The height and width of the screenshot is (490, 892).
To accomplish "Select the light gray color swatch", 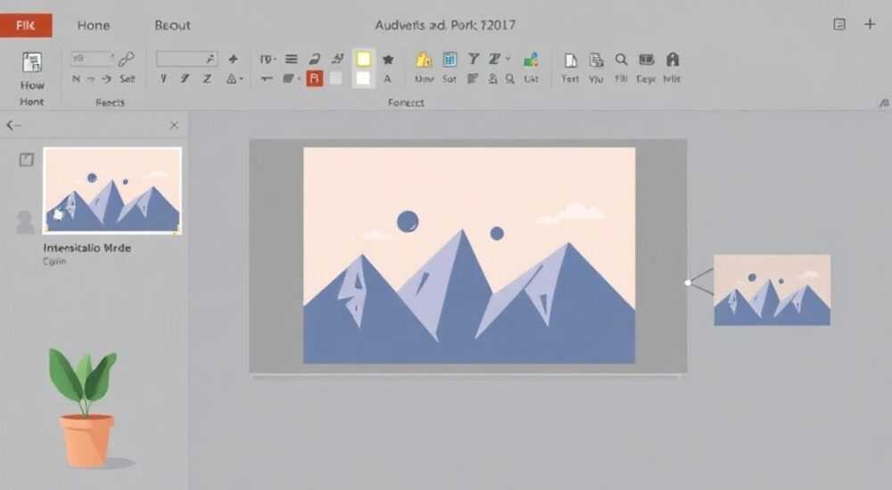I will [x=336, y=78].
